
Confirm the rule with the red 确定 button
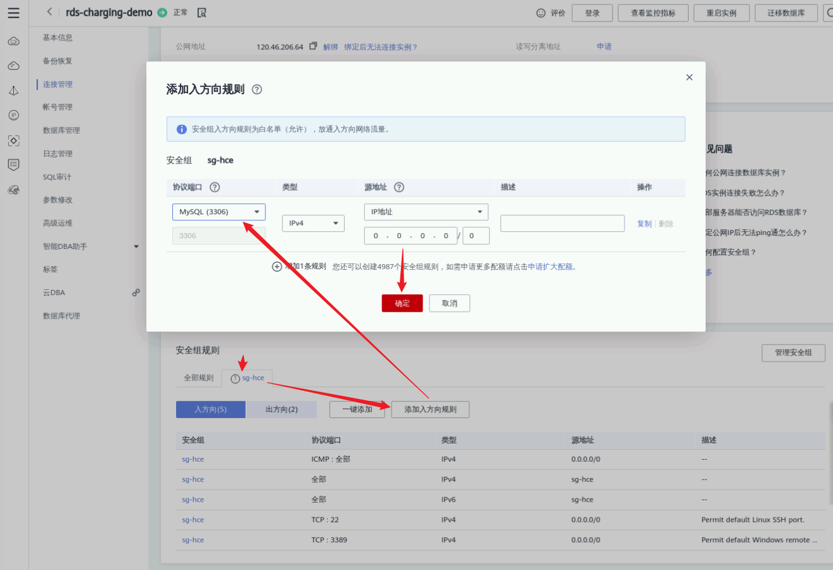point(402,303)
